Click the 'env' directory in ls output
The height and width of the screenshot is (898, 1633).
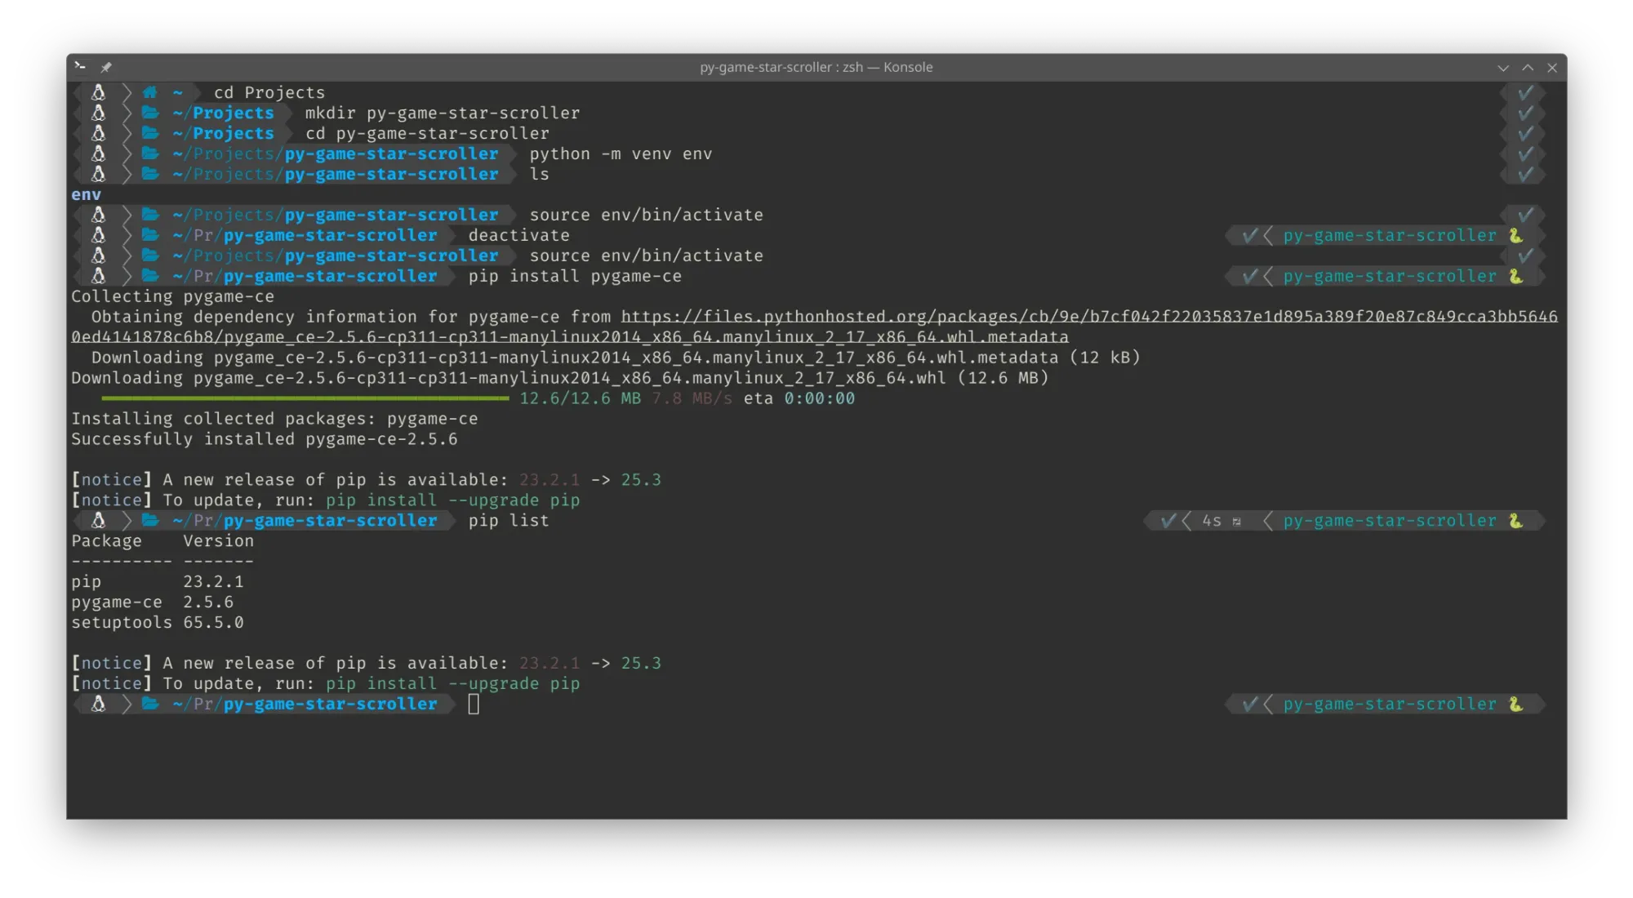point(86,194)
